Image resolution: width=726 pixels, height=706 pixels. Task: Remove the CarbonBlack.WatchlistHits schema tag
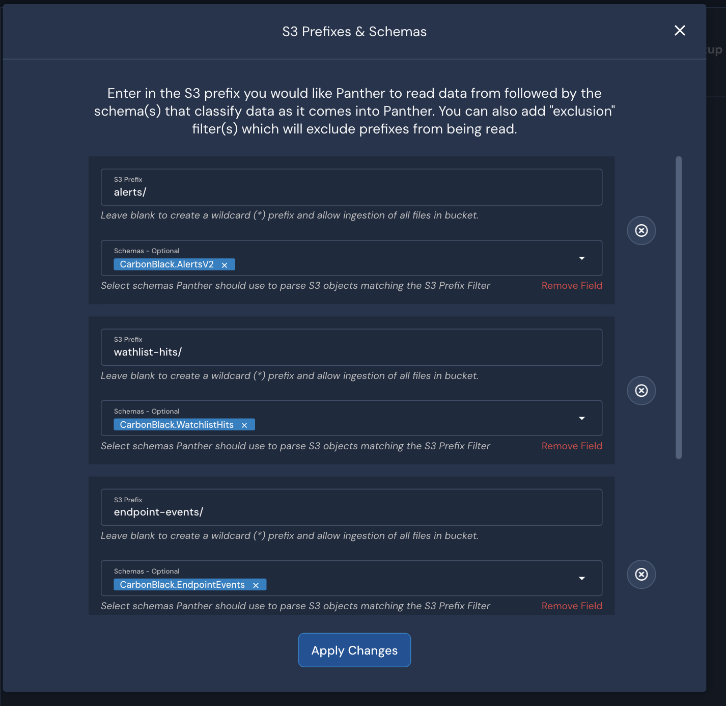tap(244, 425)
